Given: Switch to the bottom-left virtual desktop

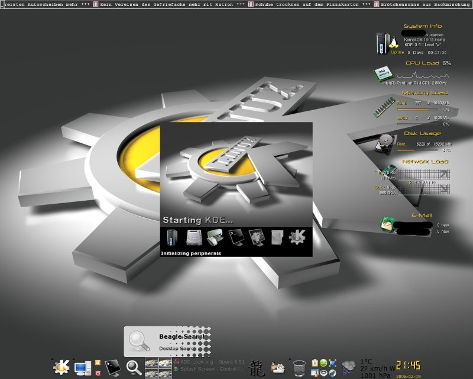Looking at the screenshot, I should tap(151, 373).
